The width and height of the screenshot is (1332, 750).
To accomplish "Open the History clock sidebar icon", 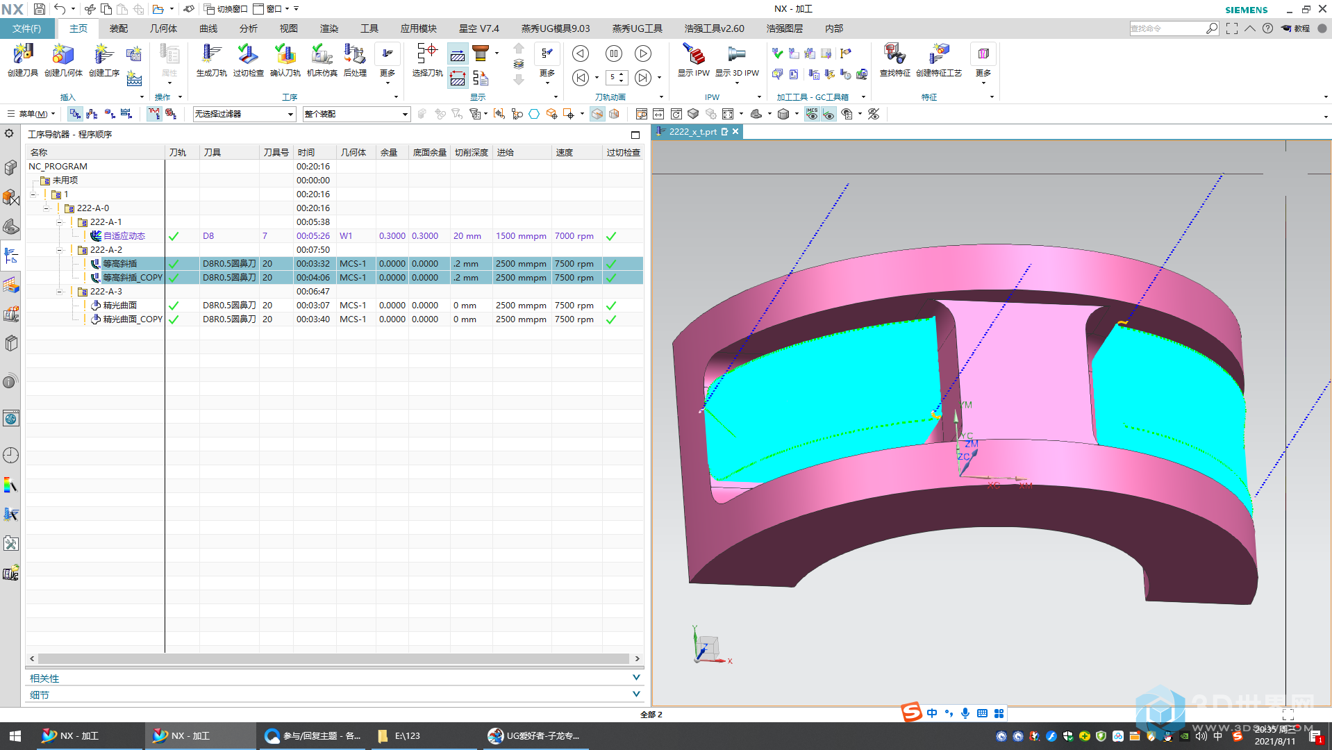I will point(10,456).
